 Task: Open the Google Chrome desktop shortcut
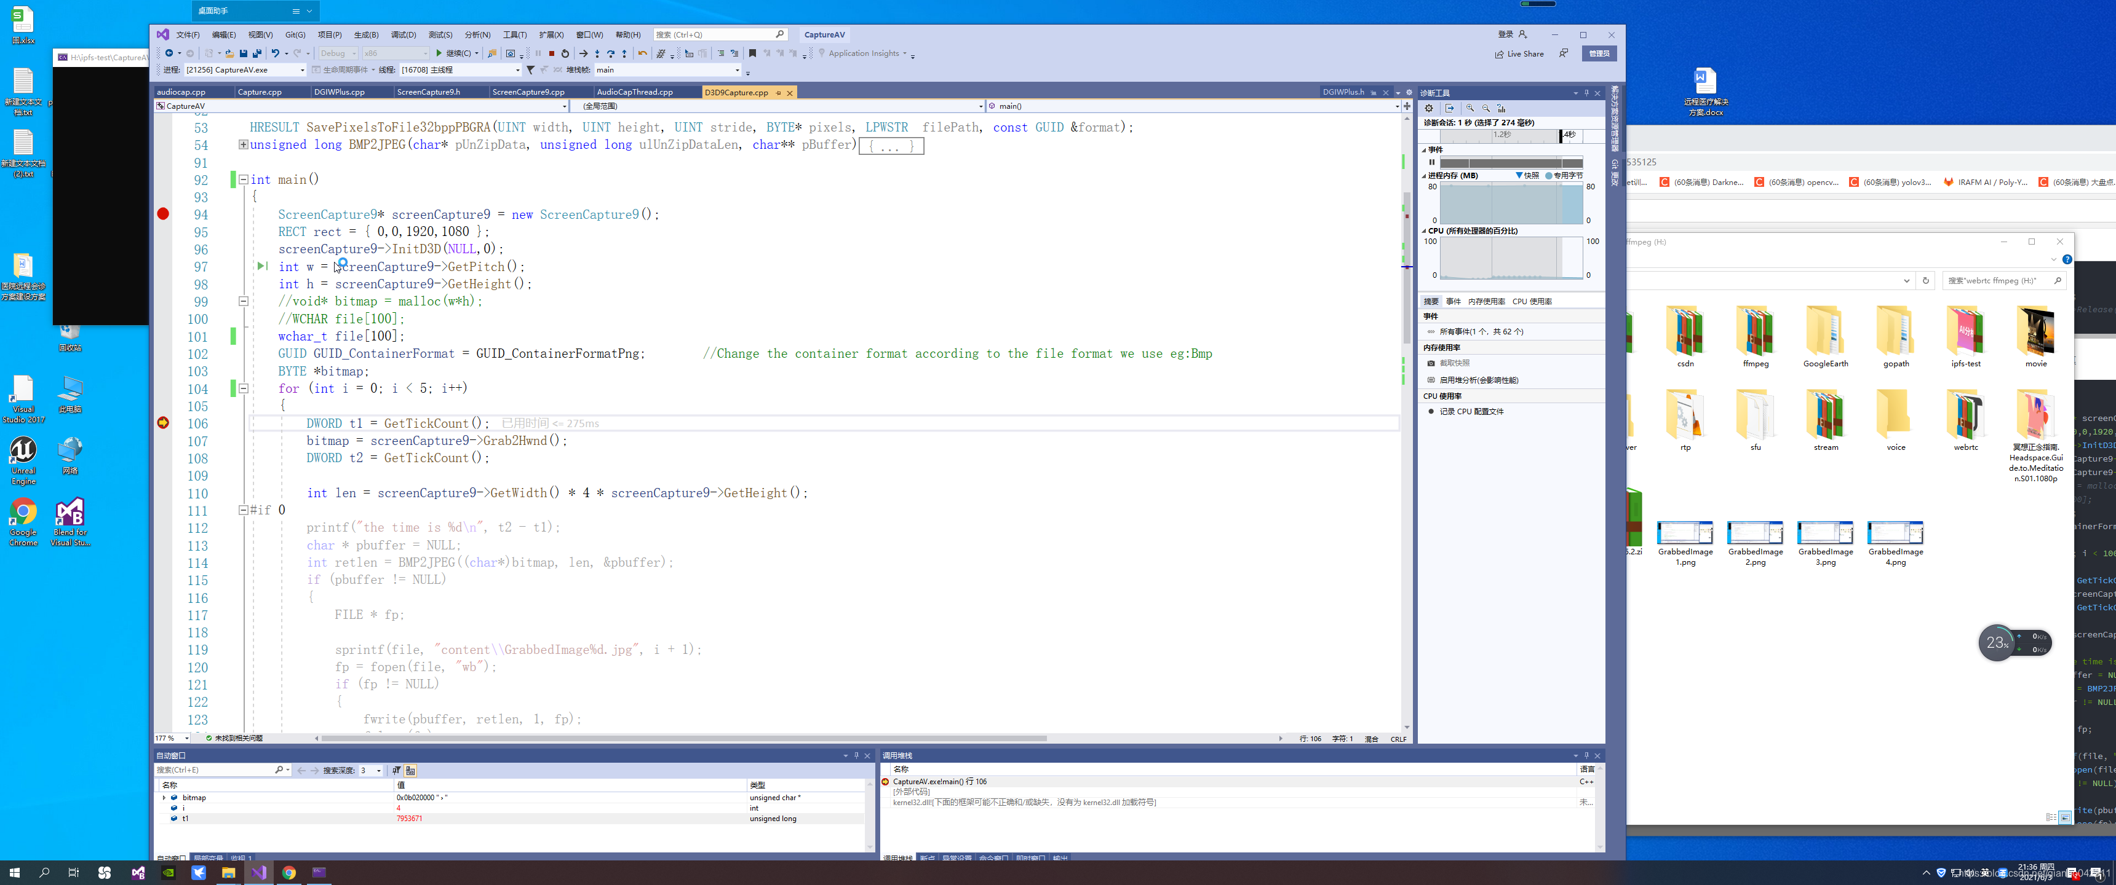[23, 521]
